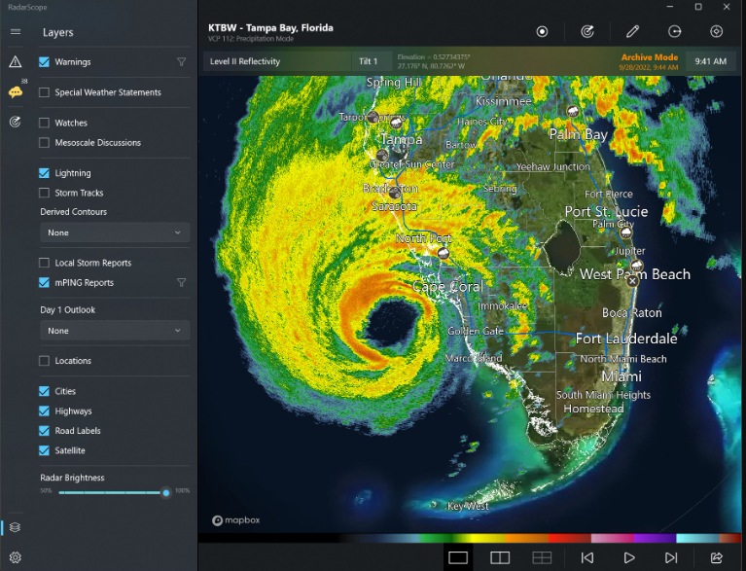Viewport: 746px width, 571px height.
Task: Open the warnings triangle sidebar tab
Action: point(16,61)
